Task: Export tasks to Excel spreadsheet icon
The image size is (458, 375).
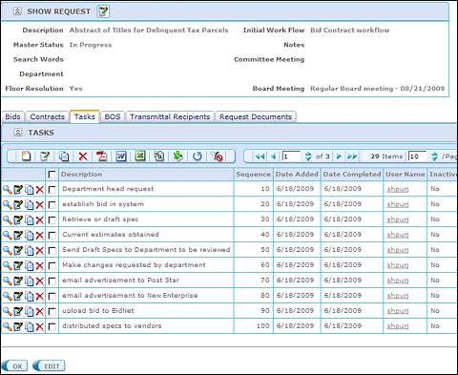Action: coord(140,156)
